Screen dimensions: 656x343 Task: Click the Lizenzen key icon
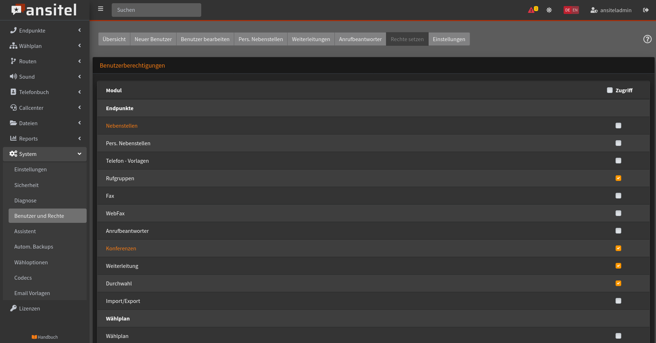tap(13, 308)
